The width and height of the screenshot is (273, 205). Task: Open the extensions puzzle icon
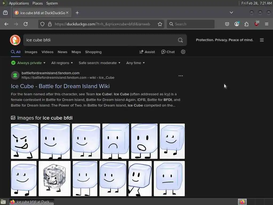[247, 24]
